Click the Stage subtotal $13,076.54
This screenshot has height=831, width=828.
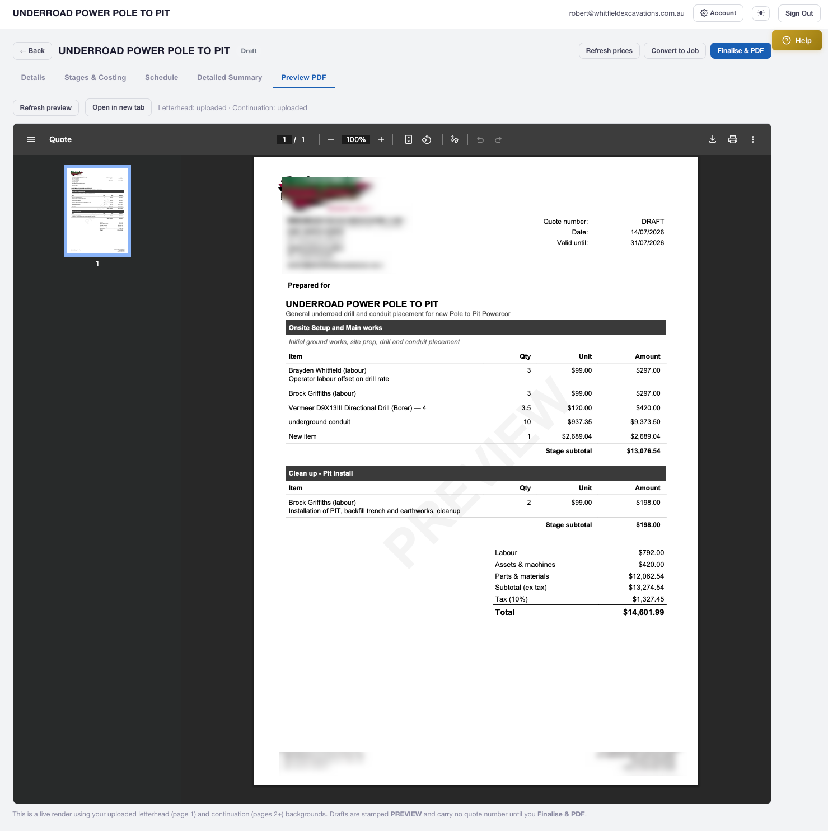click(643, 451)
